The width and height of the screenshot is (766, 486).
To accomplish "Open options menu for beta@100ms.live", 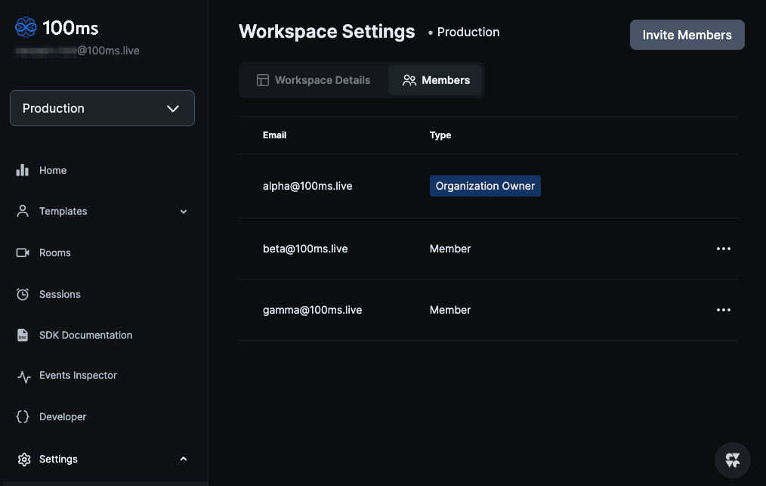I will pyautogui.click(x=724, y=249).
